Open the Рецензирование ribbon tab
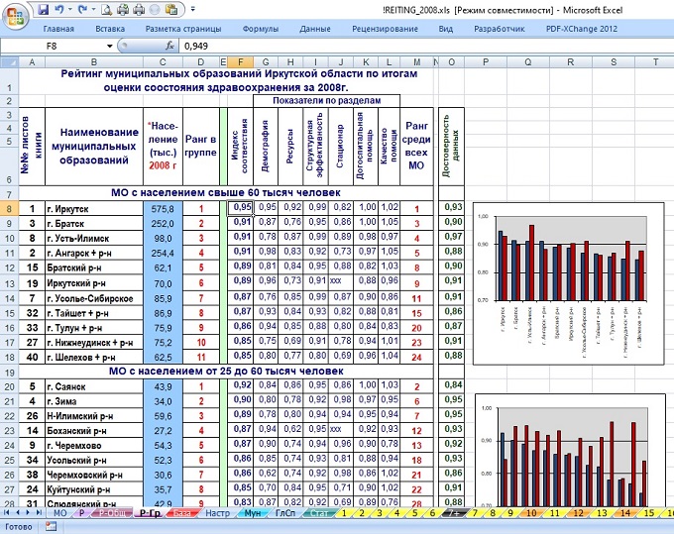 (385, 29)
